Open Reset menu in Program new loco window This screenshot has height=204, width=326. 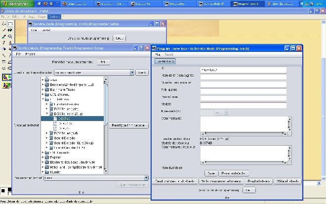point(168,54)
